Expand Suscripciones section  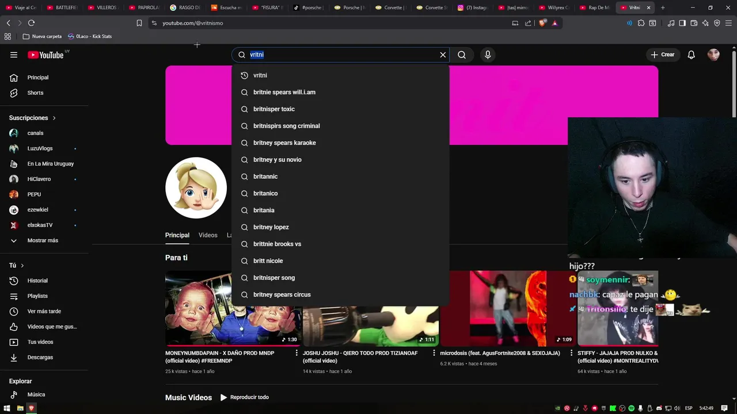click(x=33, y=118)
